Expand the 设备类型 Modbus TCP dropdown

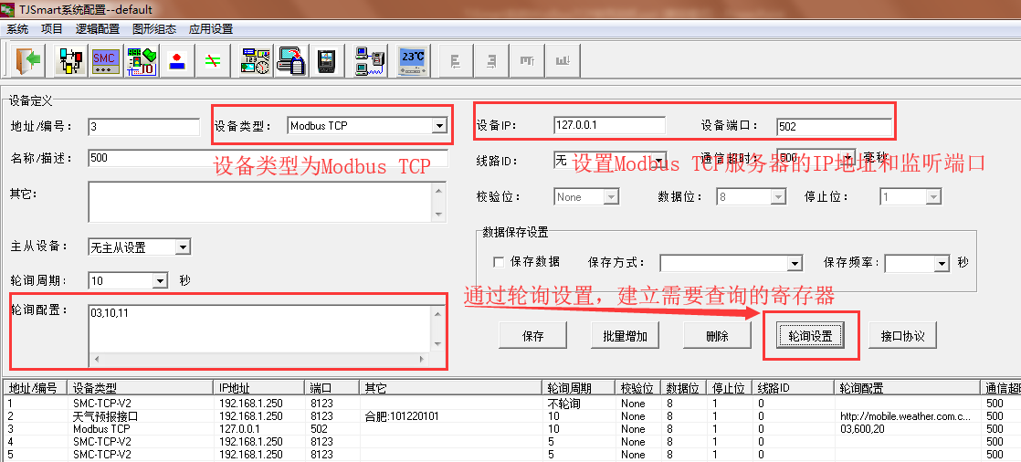439,126
